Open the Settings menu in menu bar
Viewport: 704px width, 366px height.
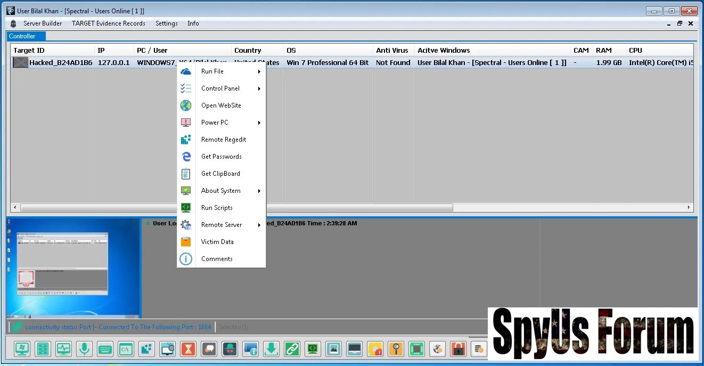point(166,23)
